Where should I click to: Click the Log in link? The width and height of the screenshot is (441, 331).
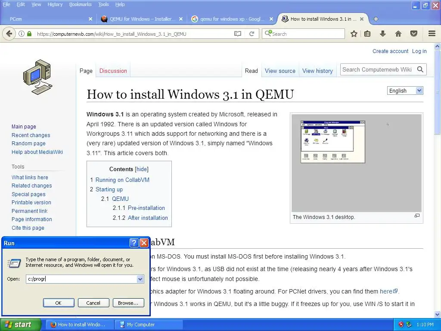[x=419, y=51]
